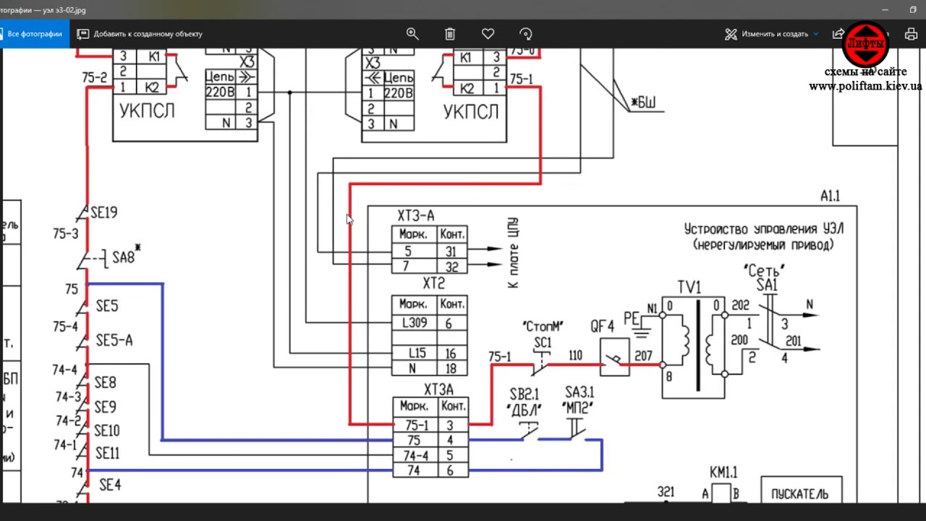Click the Устройство управления УЭЛ heading

[763, 229]
